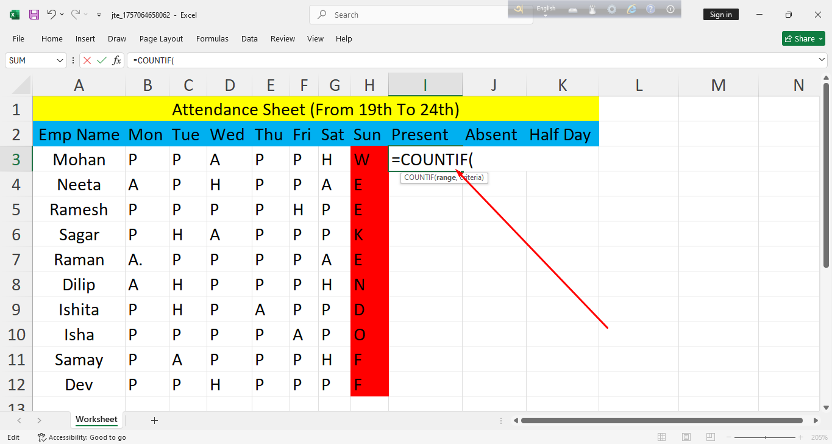
Task: Expand the Name Box dropdown showing SUM
Action: (x=60, y=60)
